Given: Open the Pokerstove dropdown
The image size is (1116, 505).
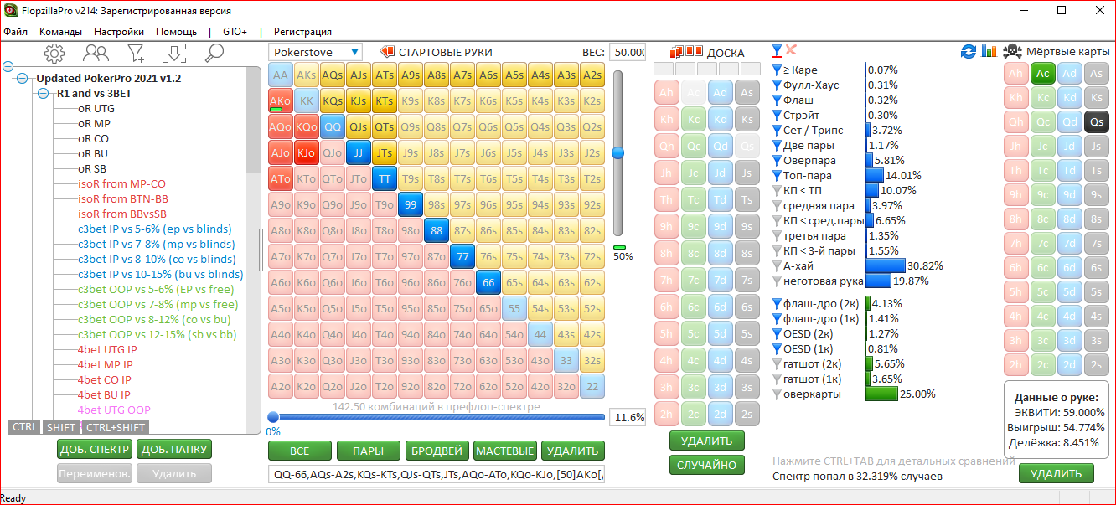Looking at the screenshot, I should 315,52.
